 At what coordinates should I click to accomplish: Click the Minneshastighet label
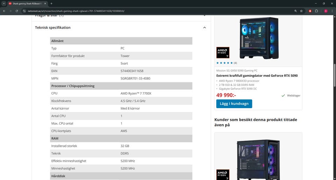pyautogui.click(x=63, y=168)
